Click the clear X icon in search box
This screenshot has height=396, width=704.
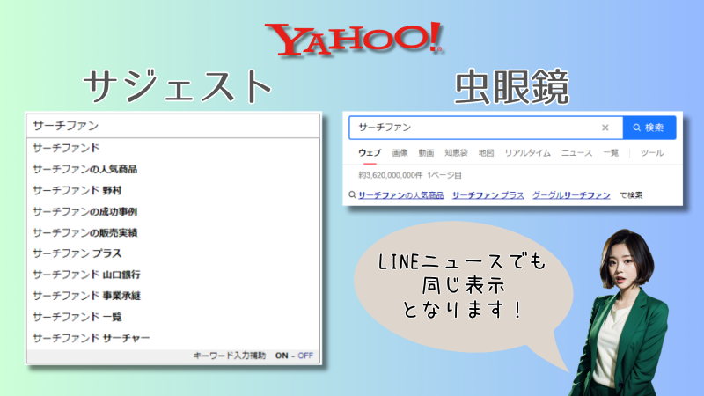pyautogui.click(x=605, y=128)
